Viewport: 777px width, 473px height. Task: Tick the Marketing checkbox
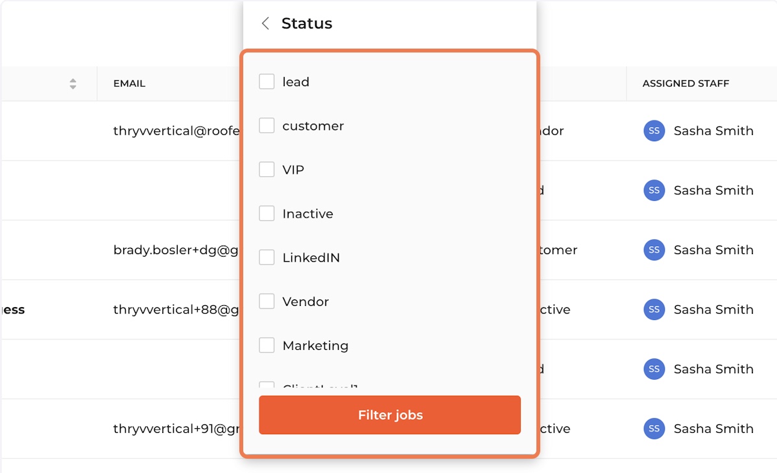267,345
